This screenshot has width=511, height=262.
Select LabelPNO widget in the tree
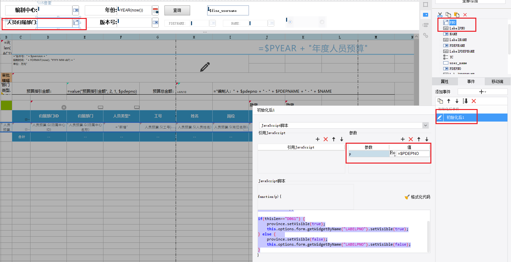pos(457,28)
